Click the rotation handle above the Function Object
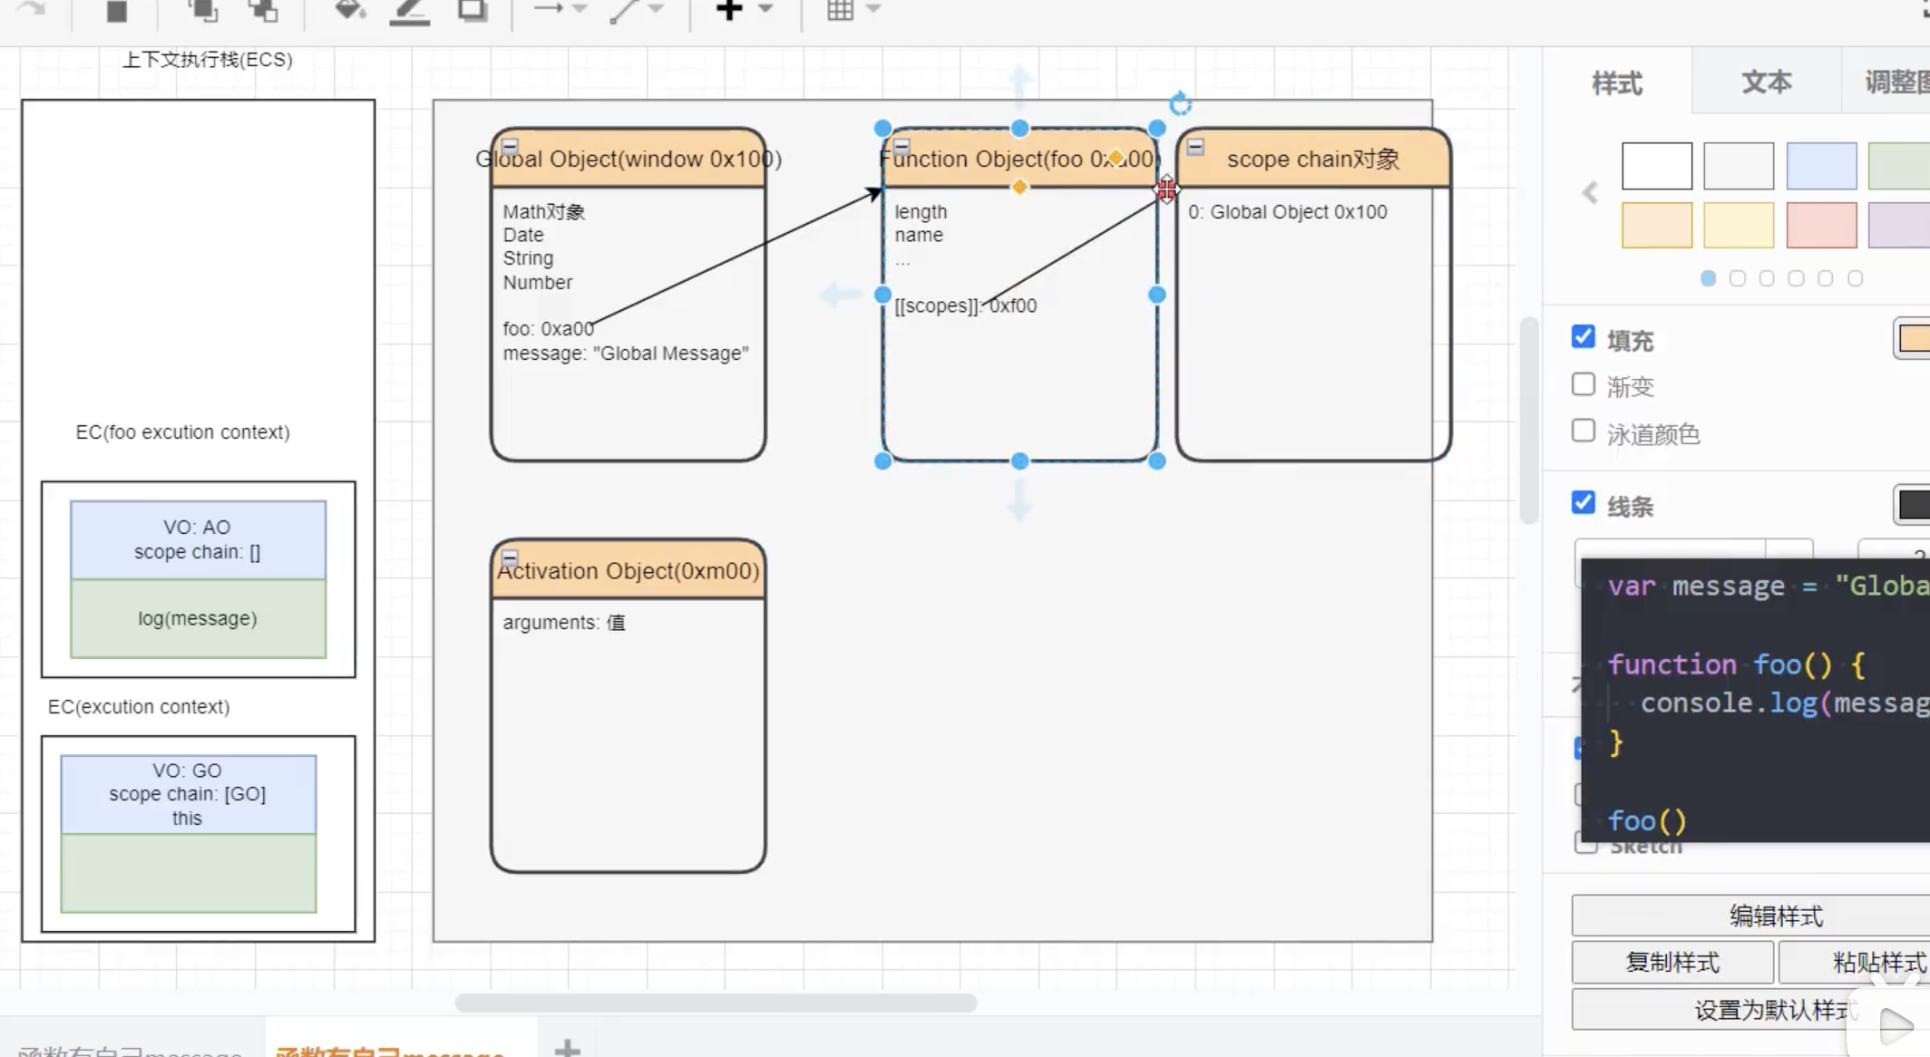The image size is (1930, 1057). tap(1180, 104)
